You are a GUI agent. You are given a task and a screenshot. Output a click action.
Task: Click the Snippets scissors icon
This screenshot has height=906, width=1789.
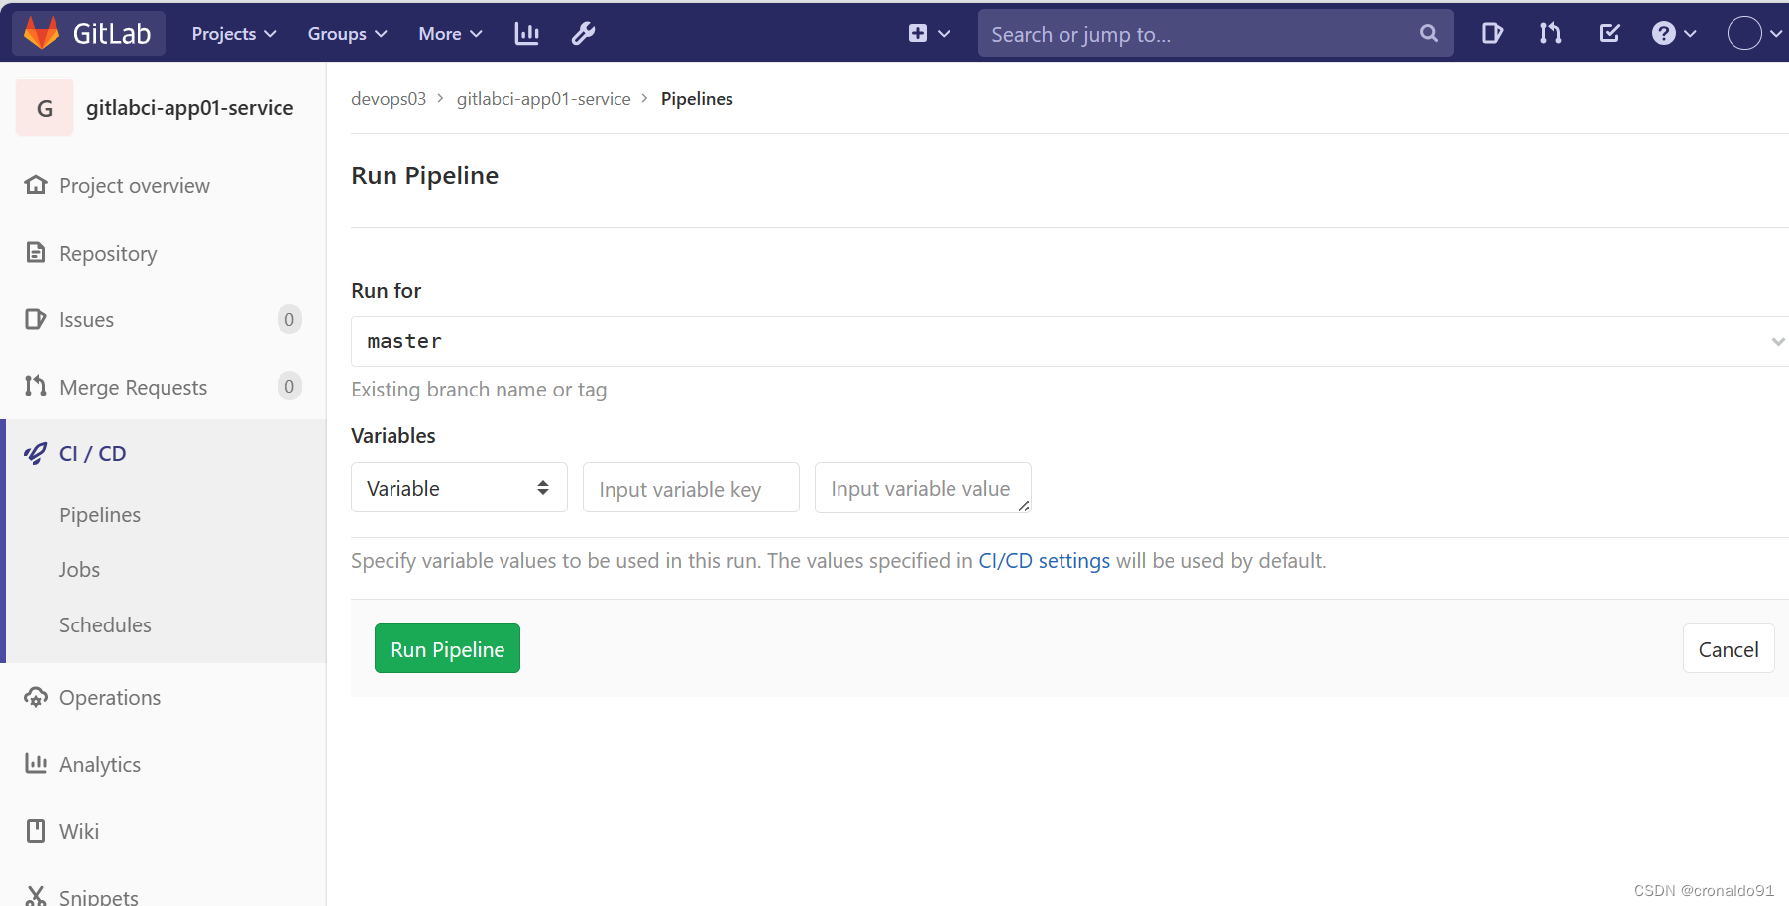coord(36,896)
